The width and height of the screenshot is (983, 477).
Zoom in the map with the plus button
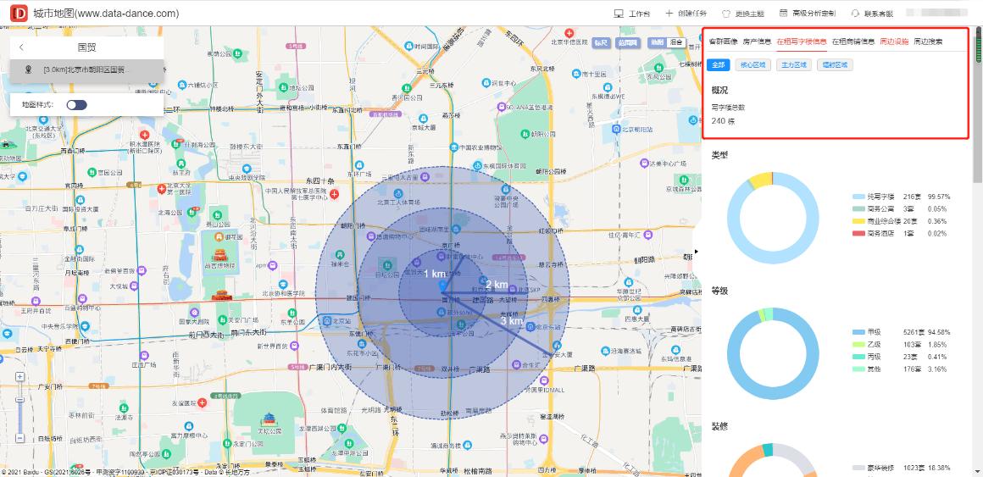(x=19, y=375)
